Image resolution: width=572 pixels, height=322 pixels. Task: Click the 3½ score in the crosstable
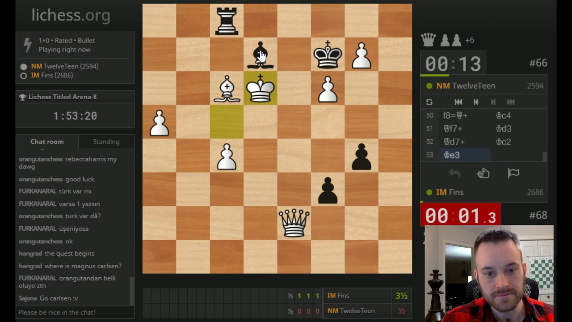click(x=401, y=296)
